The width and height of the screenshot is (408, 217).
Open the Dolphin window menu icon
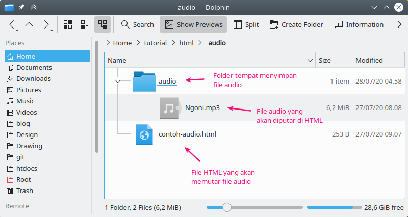pos(9,7)
